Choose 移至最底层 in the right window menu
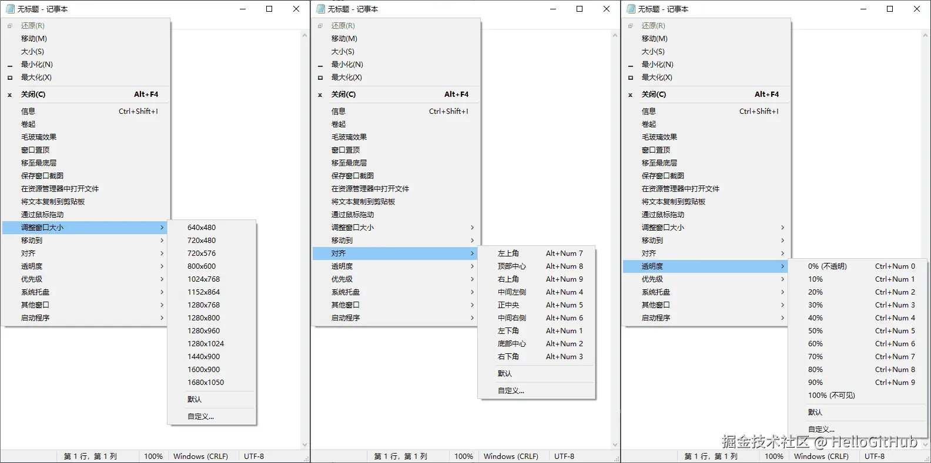The image size is (931, 463). click(x=707, y=163)
